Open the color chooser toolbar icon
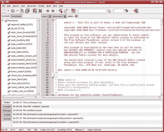Image resolution: width=164 pixels, height=132 pixels. click(73, 11)
